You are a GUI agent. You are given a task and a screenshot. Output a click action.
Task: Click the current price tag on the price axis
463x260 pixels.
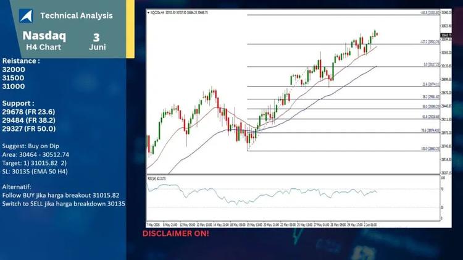446,35
